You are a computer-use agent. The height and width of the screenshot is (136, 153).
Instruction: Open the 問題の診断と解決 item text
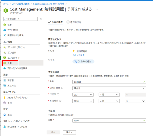point(16,35)
